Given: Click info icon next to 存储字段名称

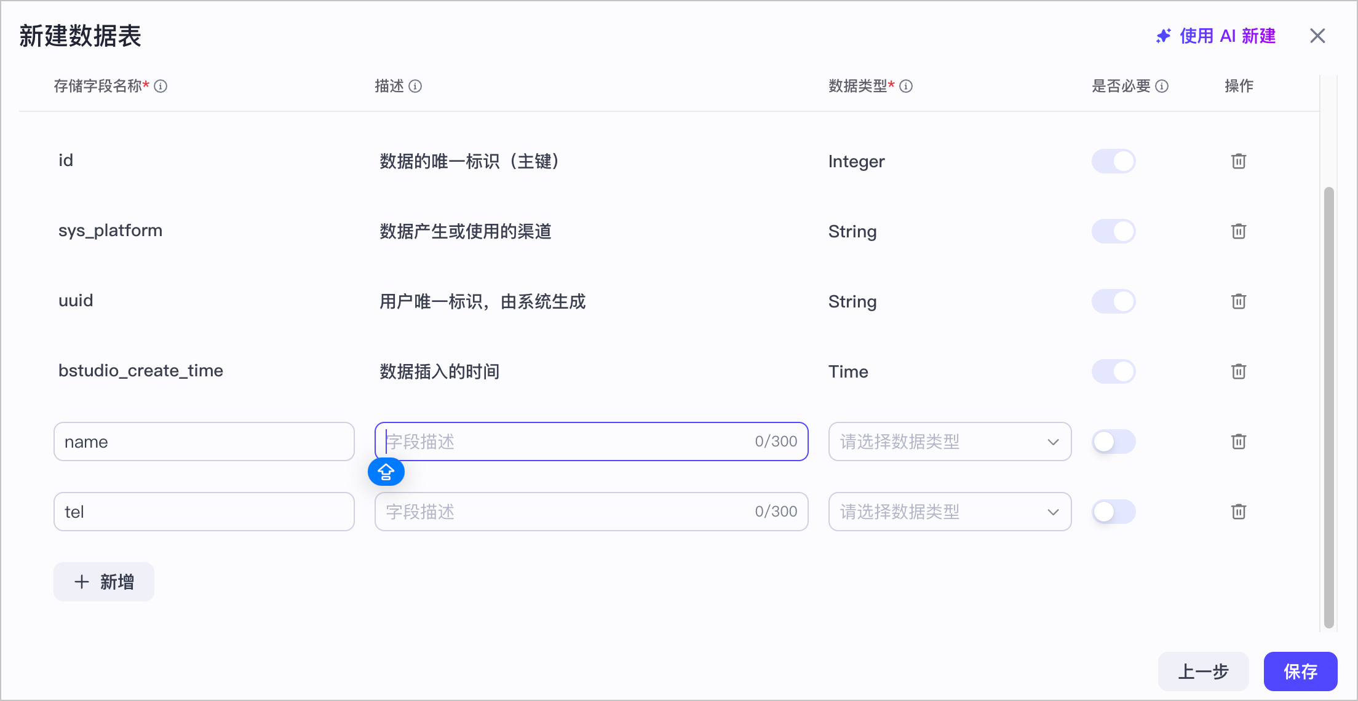Looking at the screenshot, I should click(161, 86).
